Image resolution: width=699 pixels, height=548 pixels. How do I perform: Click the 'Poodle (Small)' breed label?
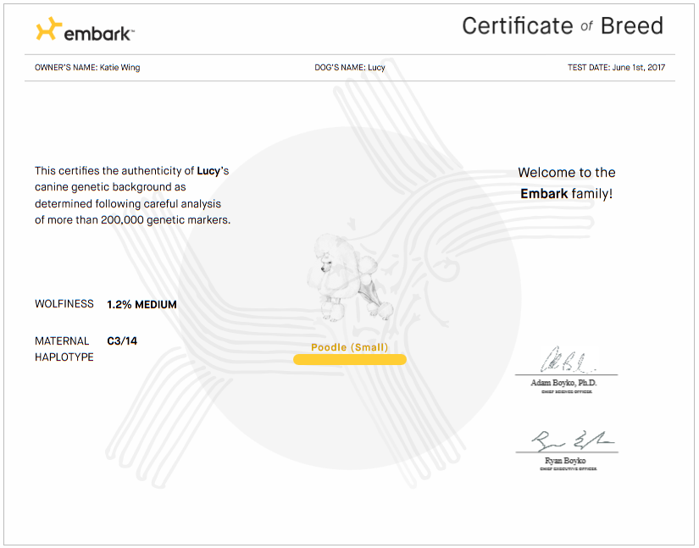click(x=349, y=347)
